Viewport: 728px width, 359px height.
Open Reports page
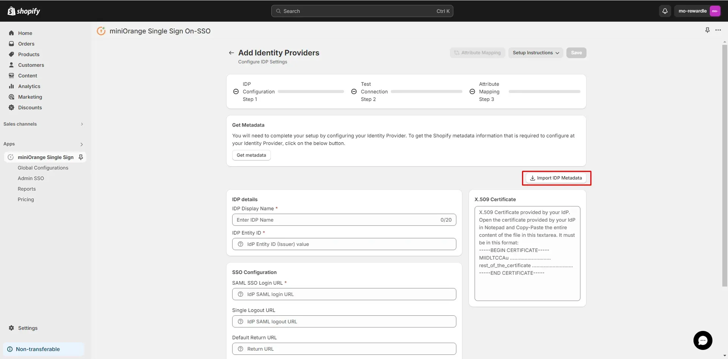[x=27, y=189]
